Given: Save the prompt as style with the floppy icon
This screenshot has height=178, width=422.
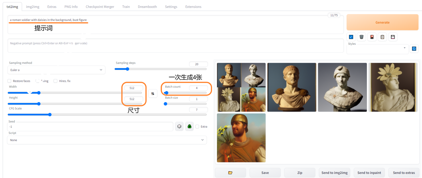Looking at the screenshot, I should tap(393, 37).
